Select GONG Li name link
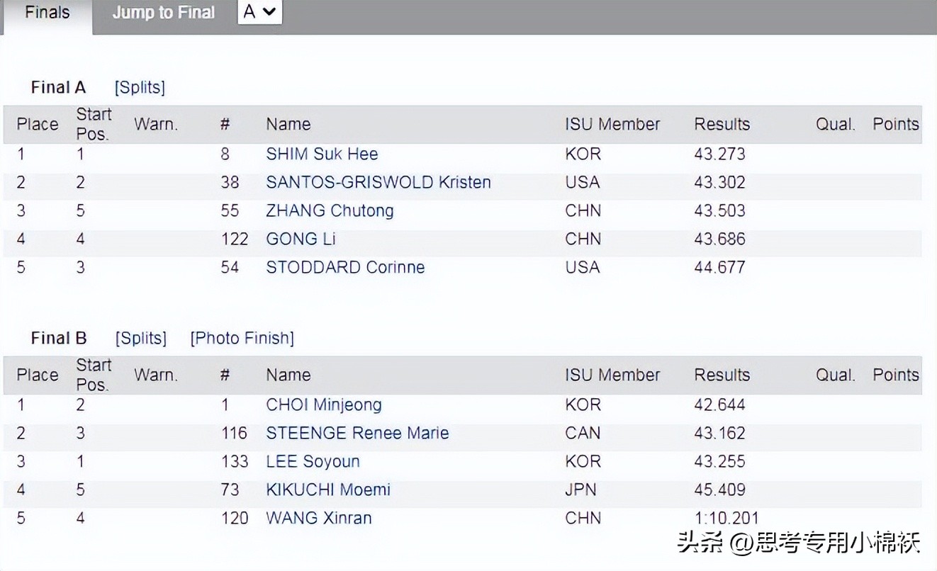The width and height of the screenshot is (937, 571). point(301,239)
